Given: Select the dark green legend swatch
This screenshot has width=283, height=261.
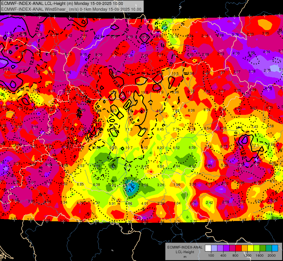Looking at the screenshot, I should [x=263, y=248].
